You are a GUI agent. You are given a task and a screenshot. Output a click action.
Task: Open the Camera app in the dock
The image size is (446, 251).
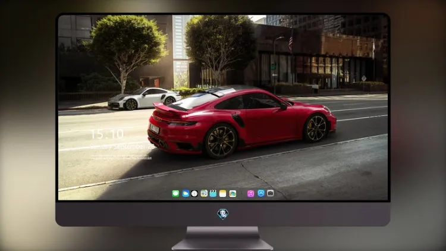270,193
